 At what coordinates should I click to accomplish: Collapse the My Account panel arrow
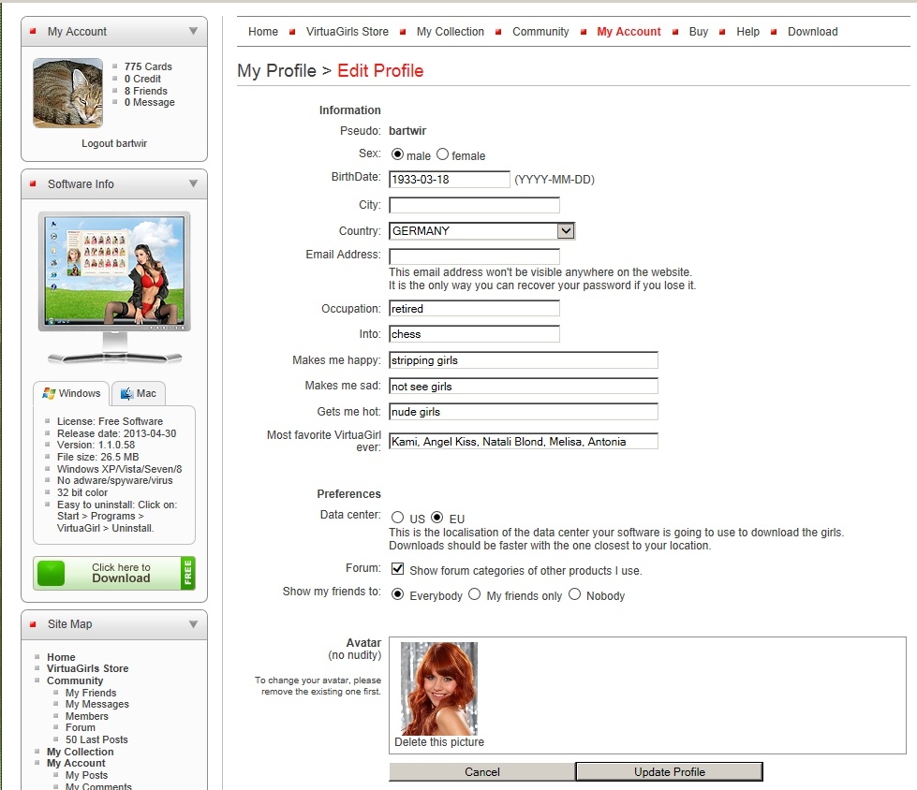[x=193, y=31]
